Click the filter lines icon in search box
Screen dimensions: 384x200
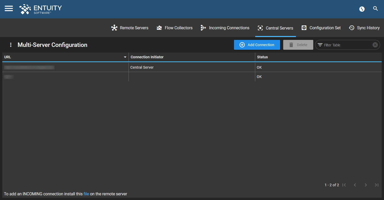(x=320, y=45)
